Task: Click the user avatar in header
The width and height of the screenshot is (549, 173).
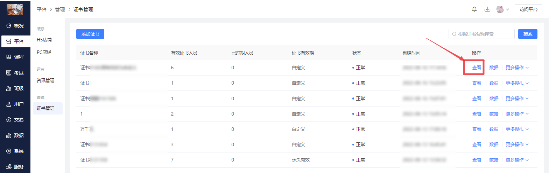Action: (x=500, y=9)
